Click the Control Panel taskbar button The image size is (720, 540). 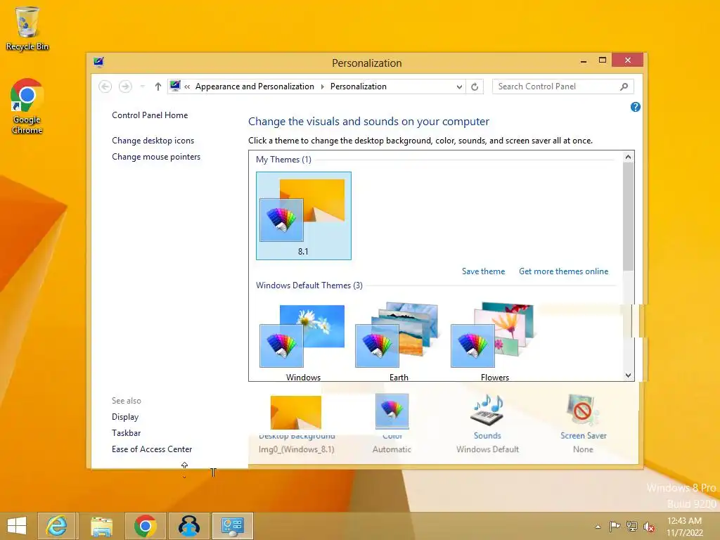232,526
